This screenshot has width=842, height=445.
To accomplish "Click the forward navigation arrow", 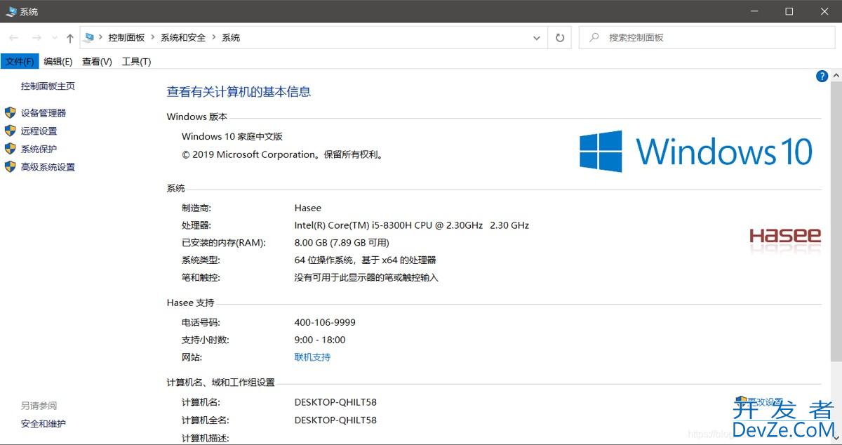I will coord(36,38).
